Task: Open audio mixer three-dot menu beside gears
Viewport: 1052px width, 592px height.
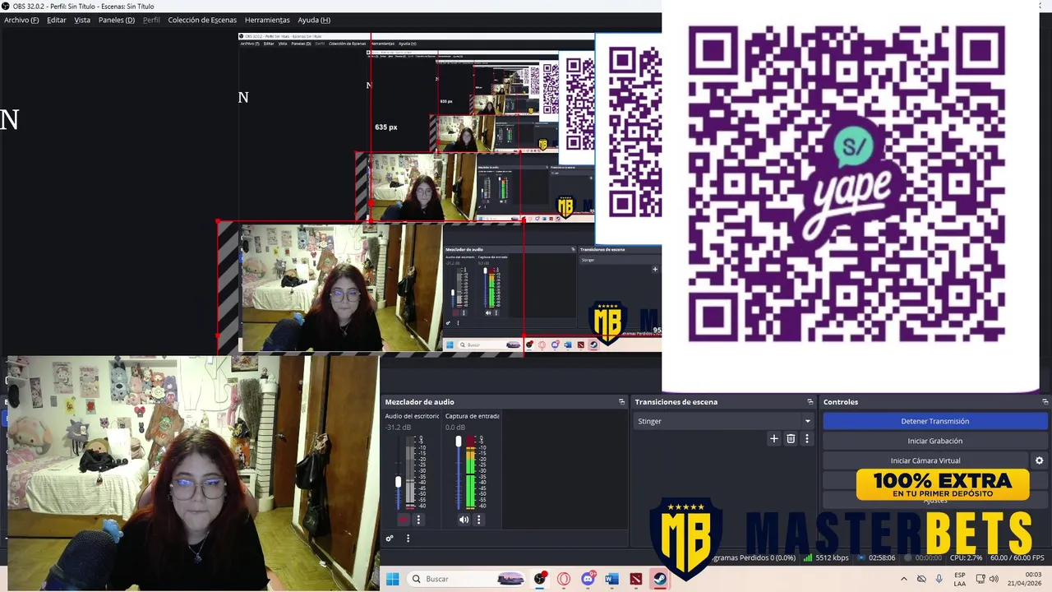Action: point(408,539)
